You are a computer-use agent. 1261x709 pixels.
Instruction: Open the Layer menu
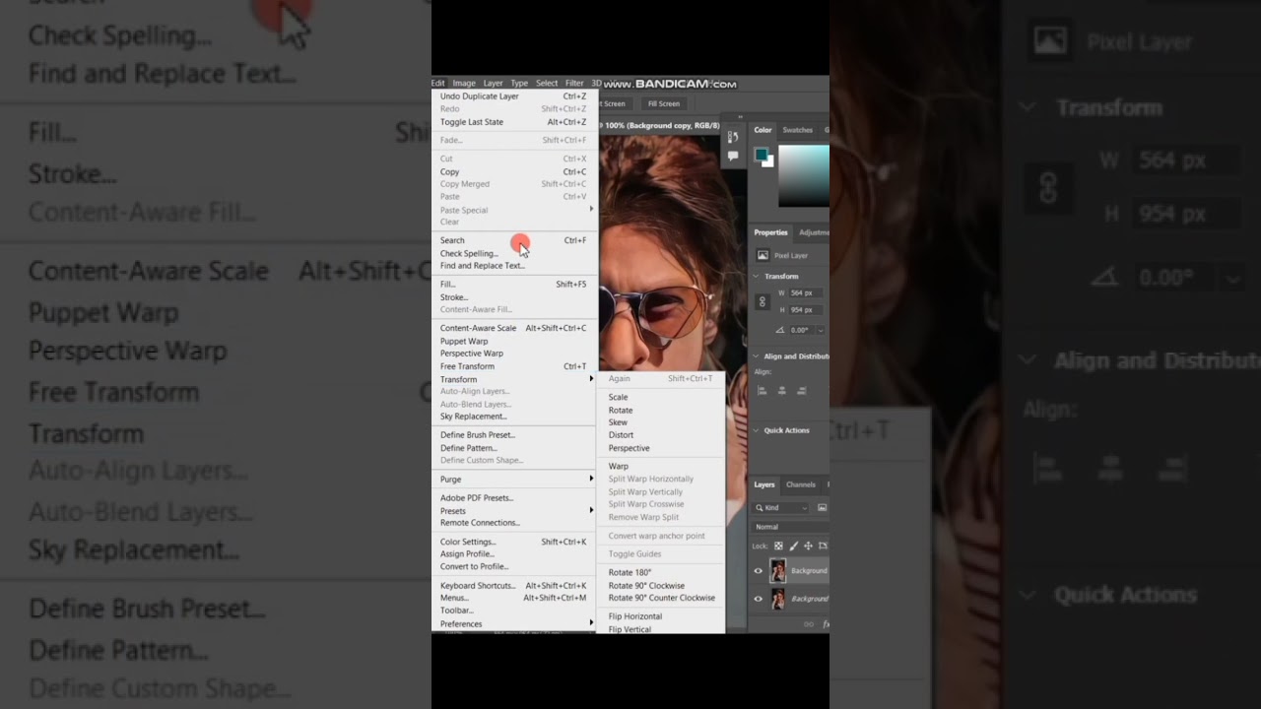[493, 84]
